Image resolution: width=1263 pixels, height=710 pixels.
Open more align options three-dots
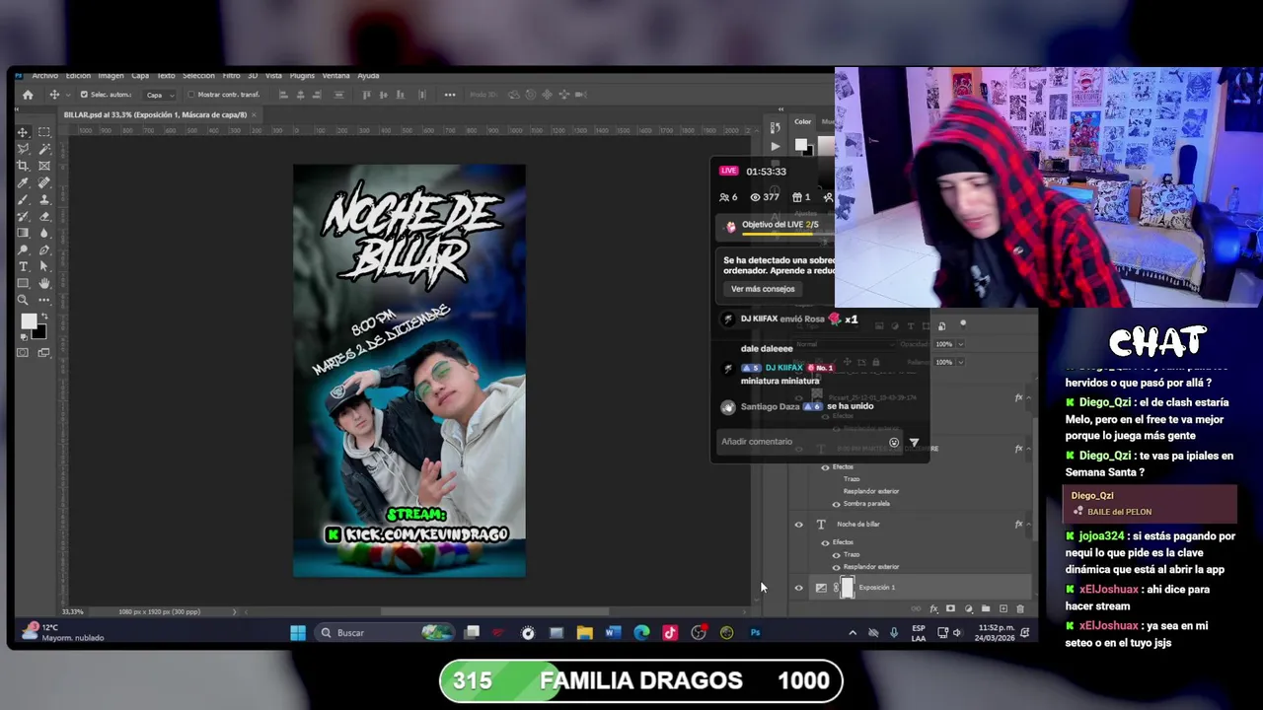pyautogui.click(x=450, y=95)
